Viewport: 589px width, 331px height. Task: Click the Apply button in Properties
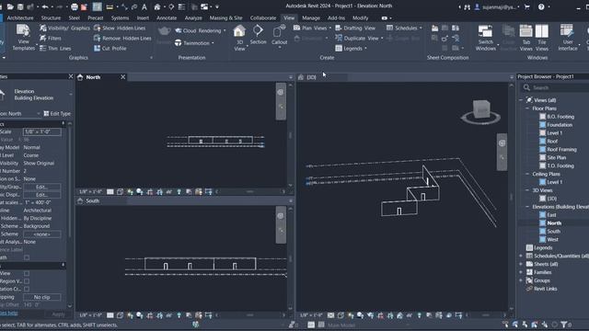pos(58,314)
